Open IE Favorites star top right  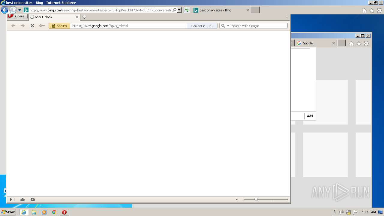click(x=372, y=10)
